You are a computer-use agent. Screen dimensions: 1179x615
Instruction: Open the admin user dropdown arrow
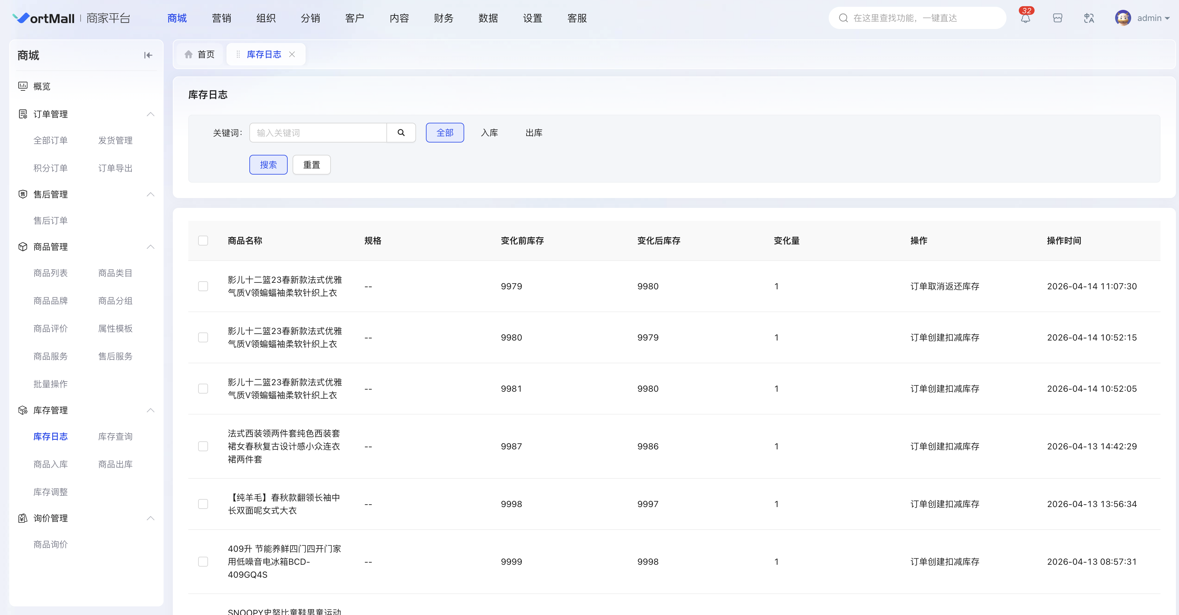1167,18
